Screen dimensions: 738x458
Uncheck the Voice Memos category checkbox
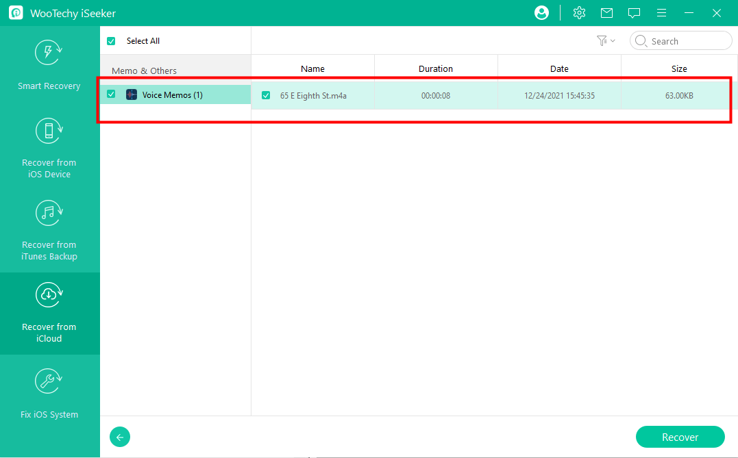coord(111,94)
